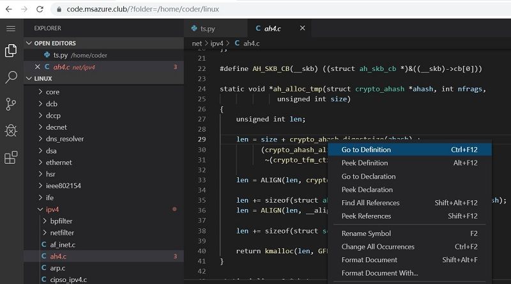Open af_inet.c in the file tree
511x284 pixels.
[103, 244]
